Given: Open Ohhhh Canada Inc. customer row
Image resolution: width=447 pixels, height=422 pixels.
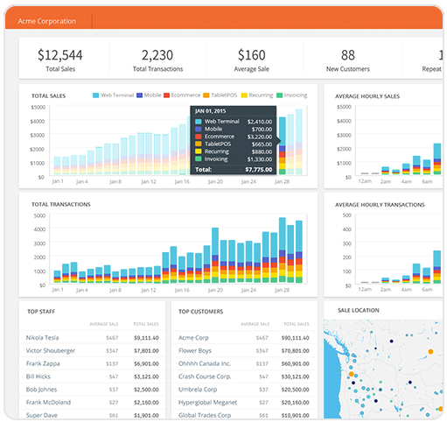Looking at the screenshot, I should pos(244,363).
